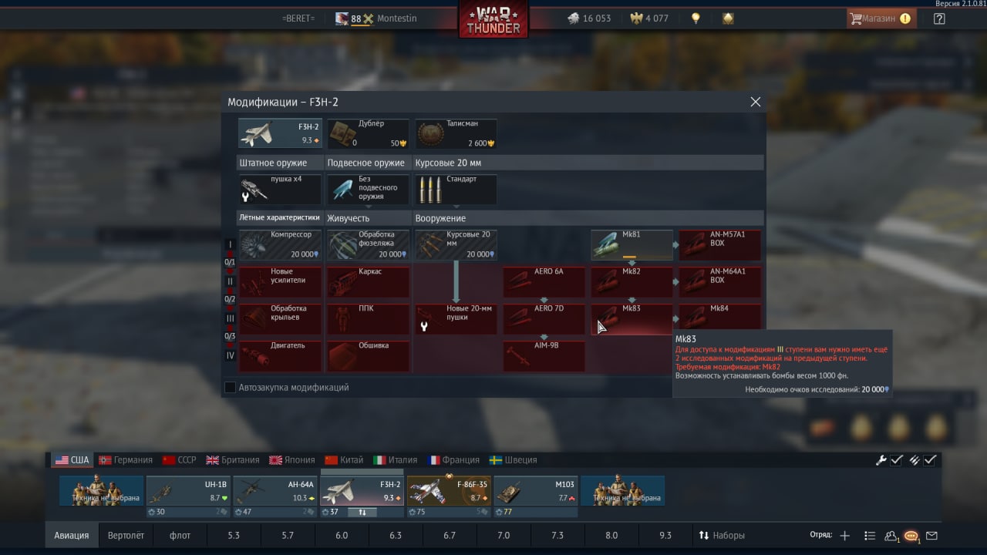Screen dimensions: 987x555
Task: Expand the F3H-2 slot swap arrows
Action: click(x=362, y=512)
